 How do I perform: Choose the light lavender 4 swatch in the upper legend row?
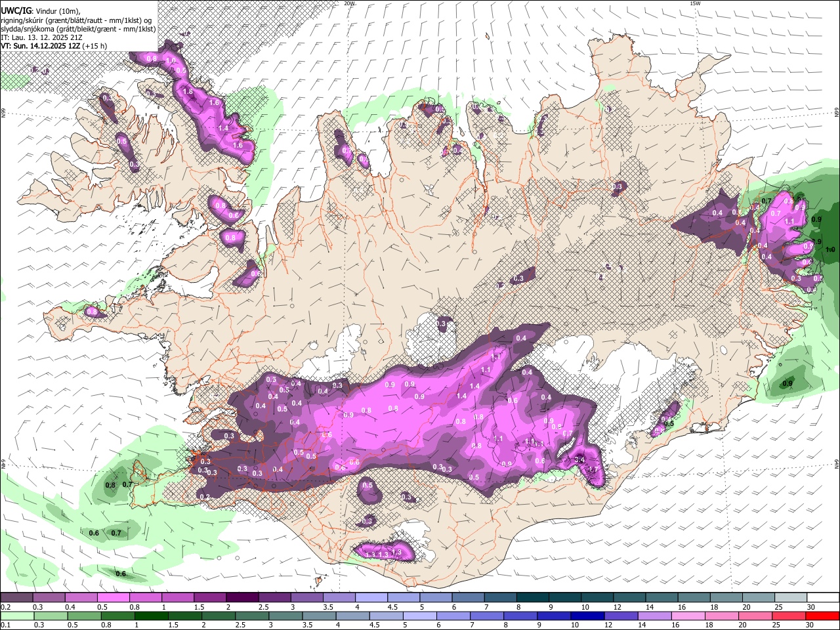tap(371, 597)
